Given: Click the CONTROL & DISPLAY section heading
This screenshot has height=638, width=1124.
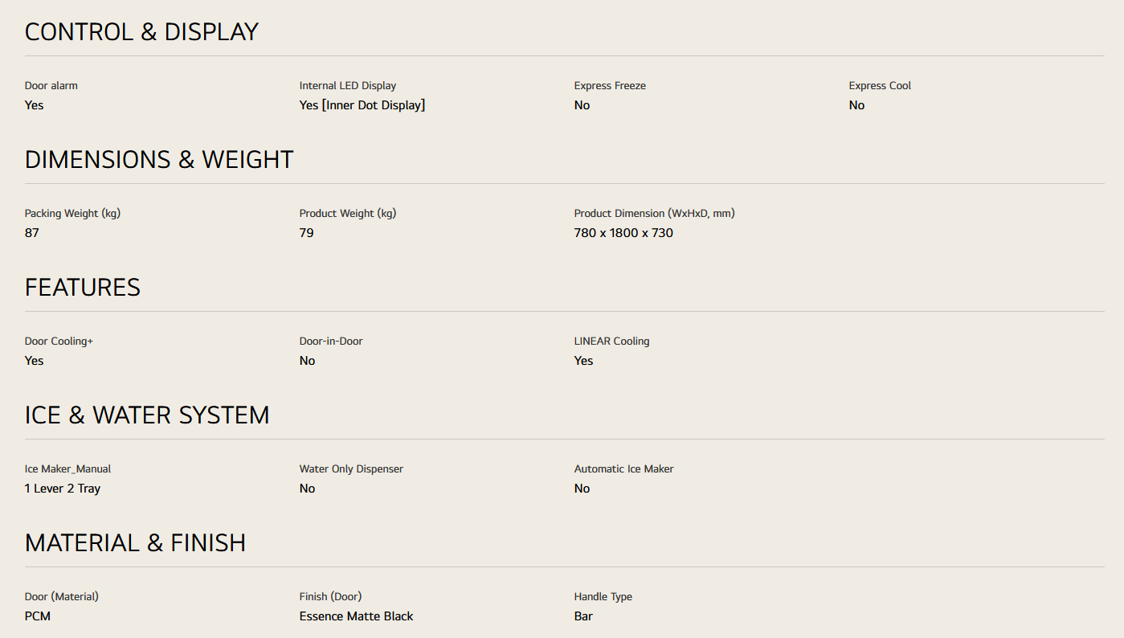Looking at the screenshot, I should point(141,32).
